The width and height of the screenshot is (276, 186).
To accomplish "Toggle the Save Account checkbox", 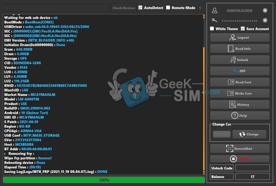I will pos(243,29).
